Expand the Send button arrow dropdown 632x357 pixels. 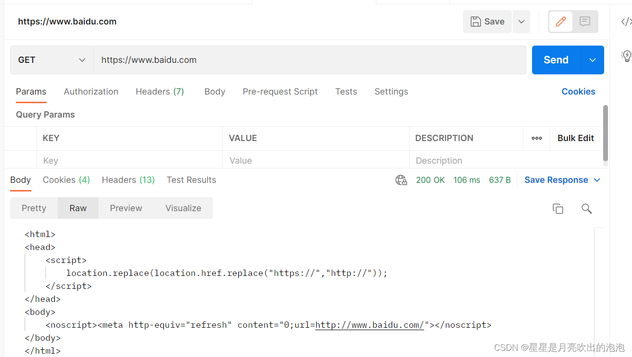click(593, 60)
